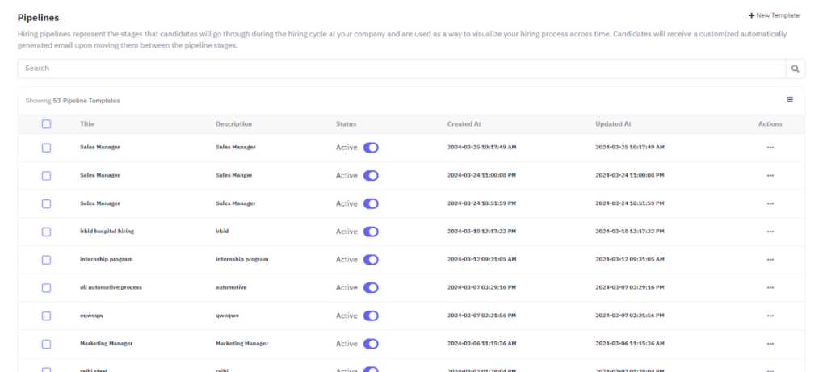Open actions menu for Marketing Manager row
The image size is (827, 372).
point(770,344)
